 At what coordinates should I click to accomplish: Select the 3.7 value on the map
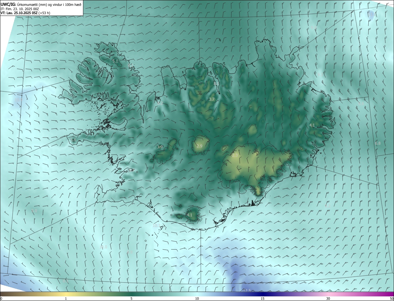click(x=211, y=99)
